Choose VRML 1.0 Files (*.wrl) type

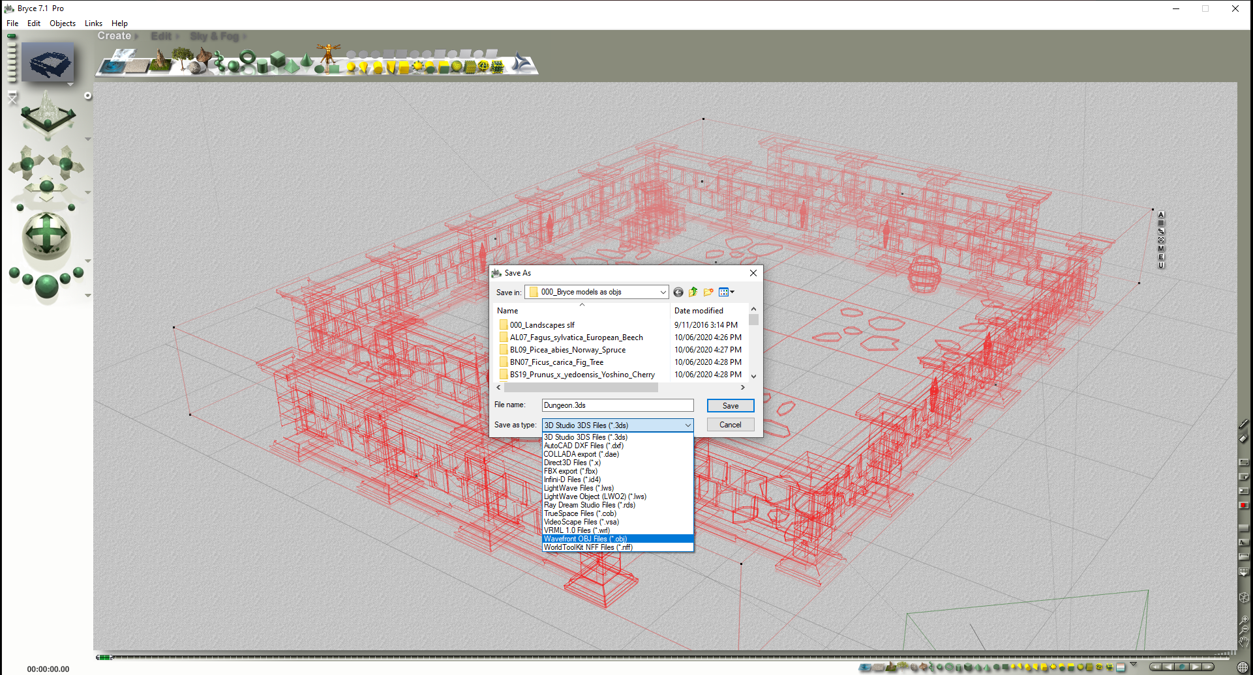point(618,530)
